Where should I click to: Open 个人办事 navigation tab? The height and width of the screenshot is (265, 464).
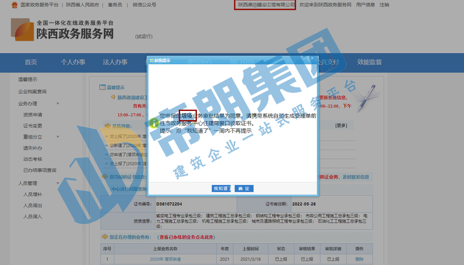point(73,62)
